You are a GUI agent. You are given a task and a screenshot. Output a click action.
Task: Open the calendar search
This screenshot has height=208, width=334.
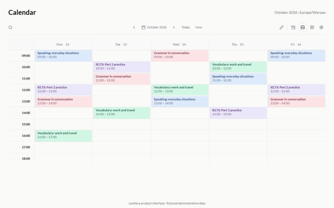point(10,27)
